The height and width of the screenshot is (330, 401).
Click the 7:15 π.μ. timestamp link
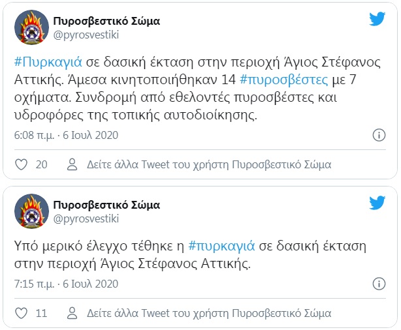click(x=66, y=284)
